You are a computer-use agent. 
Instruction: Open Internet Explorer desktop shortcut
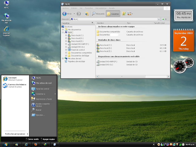click(x=6, y=31)
